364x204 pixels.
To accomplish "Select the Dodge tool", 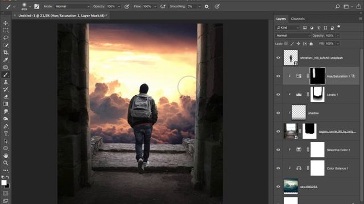I will coord(6,119).
